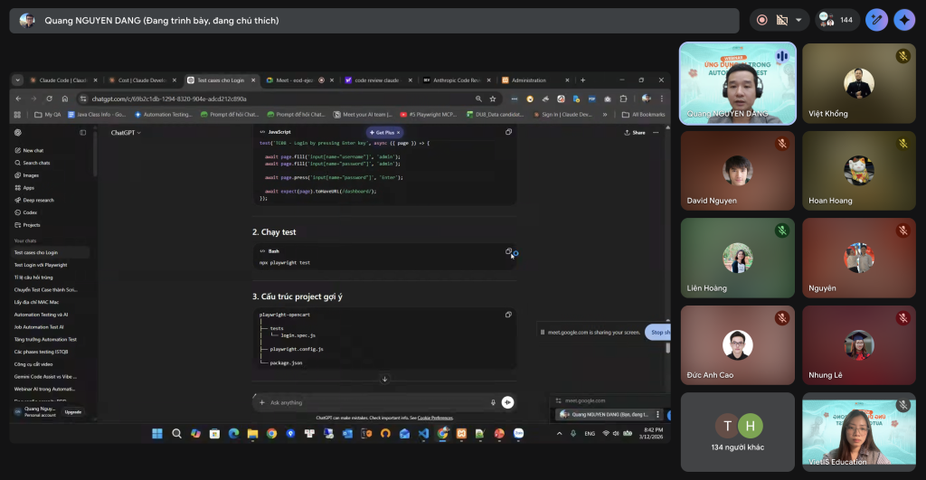This screenshot has width=926, height=480.
Task: Click the muted mic icon on David Nguyen's tile
Action: pos(781,144)
